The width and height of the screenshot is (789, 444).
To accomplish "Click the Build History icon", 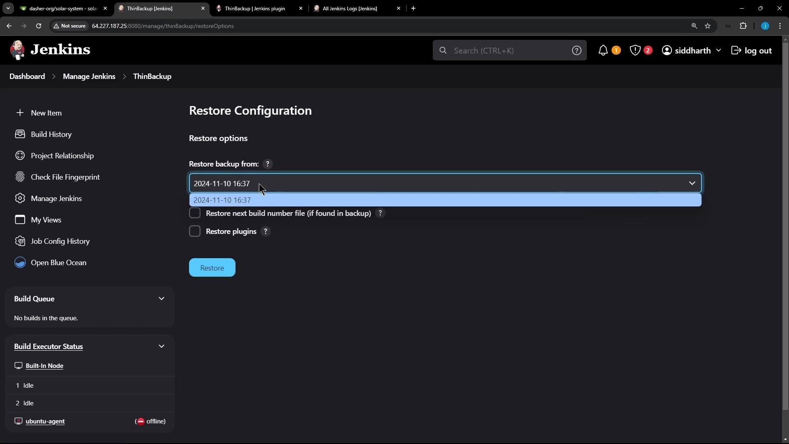I will click(20, 134).
